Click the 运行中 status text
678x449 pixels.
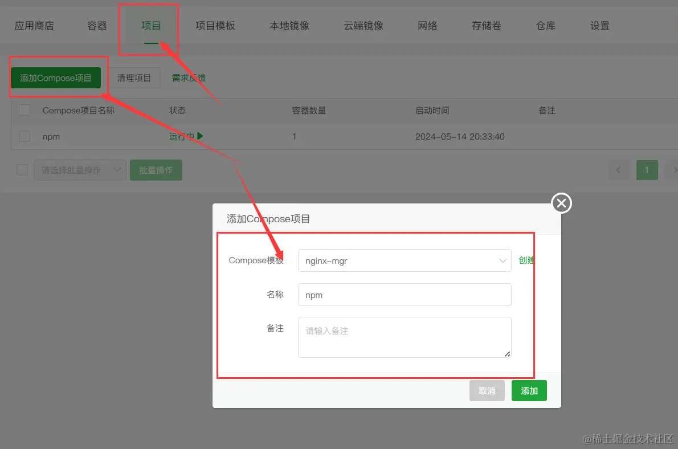pyautogui.click(x=181, y=137)
